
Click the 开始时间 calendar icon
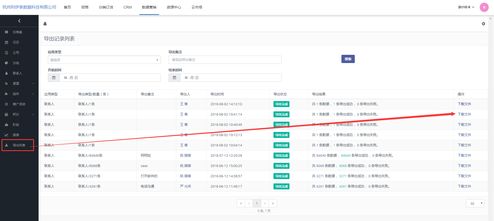click(x=54, y=78)
